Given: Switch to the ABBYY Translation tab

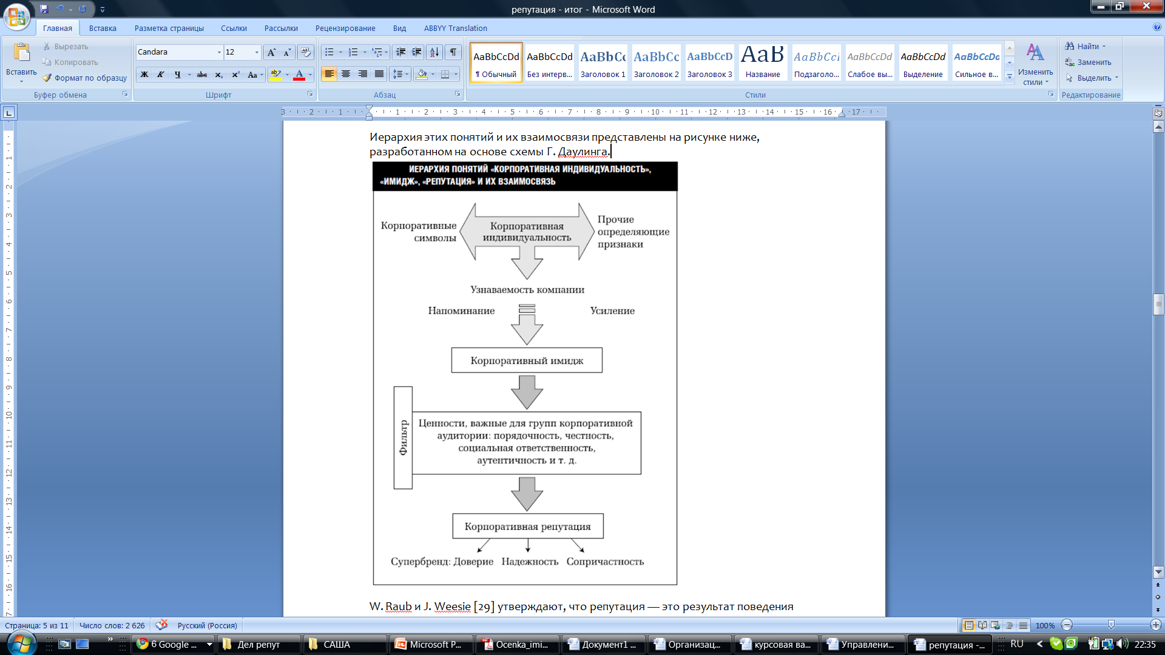Looking at the screenshot, I should tap(455, 28).
